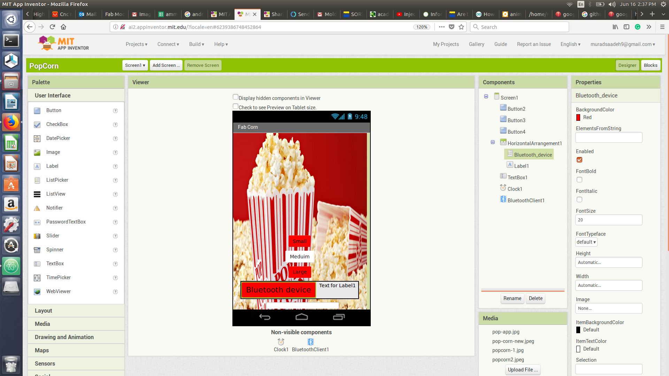The width and height of the screenshot is (669, 376).
Task: Open the Projects dropdown menu
Action: coord(137,44)
